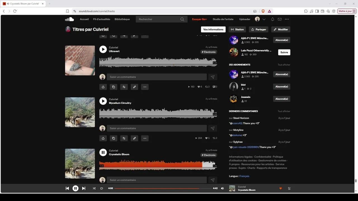
Task: Open the top navigation more (…) menu
Action: (x=287, y=19)
